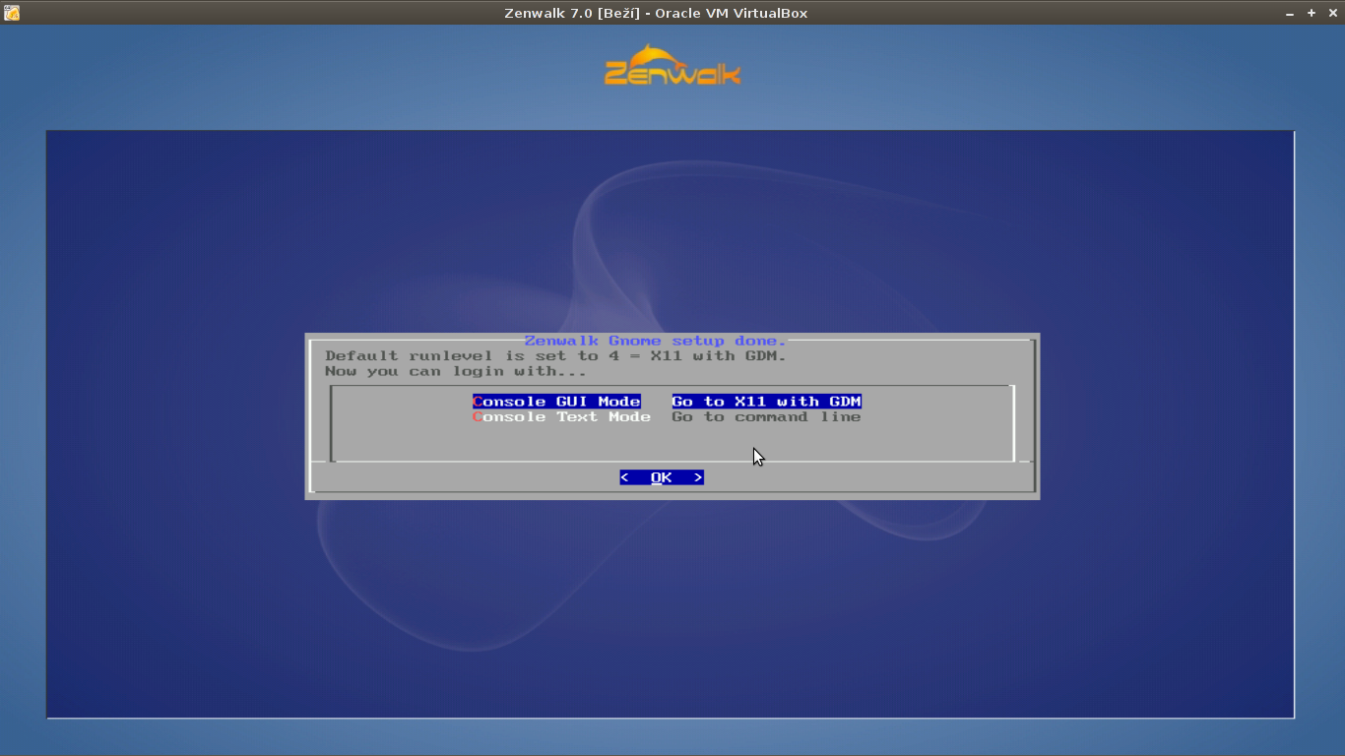Click the "Default runlevel is set to 4" text
This screenshot has width=1345, height=756.
click(x=474, y=356)
